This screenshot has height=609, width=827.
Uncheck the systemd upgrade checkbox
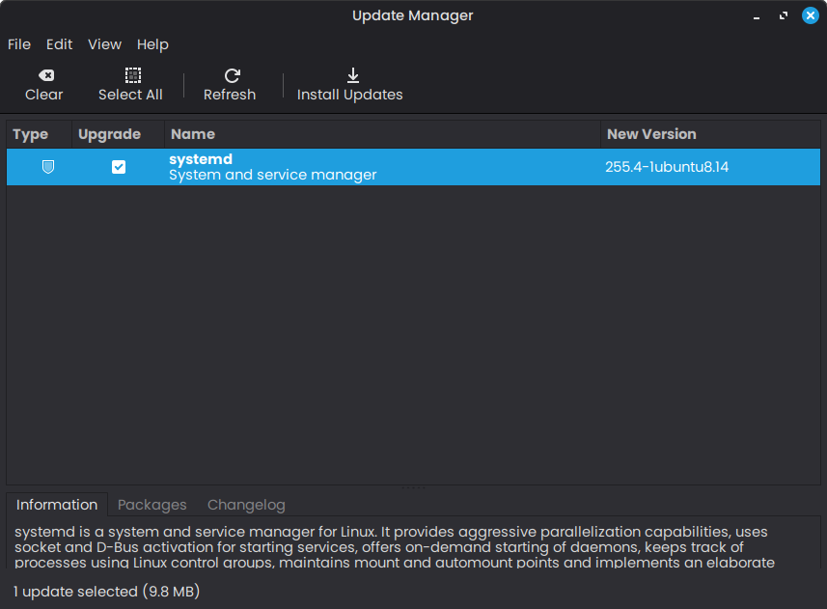119,167
